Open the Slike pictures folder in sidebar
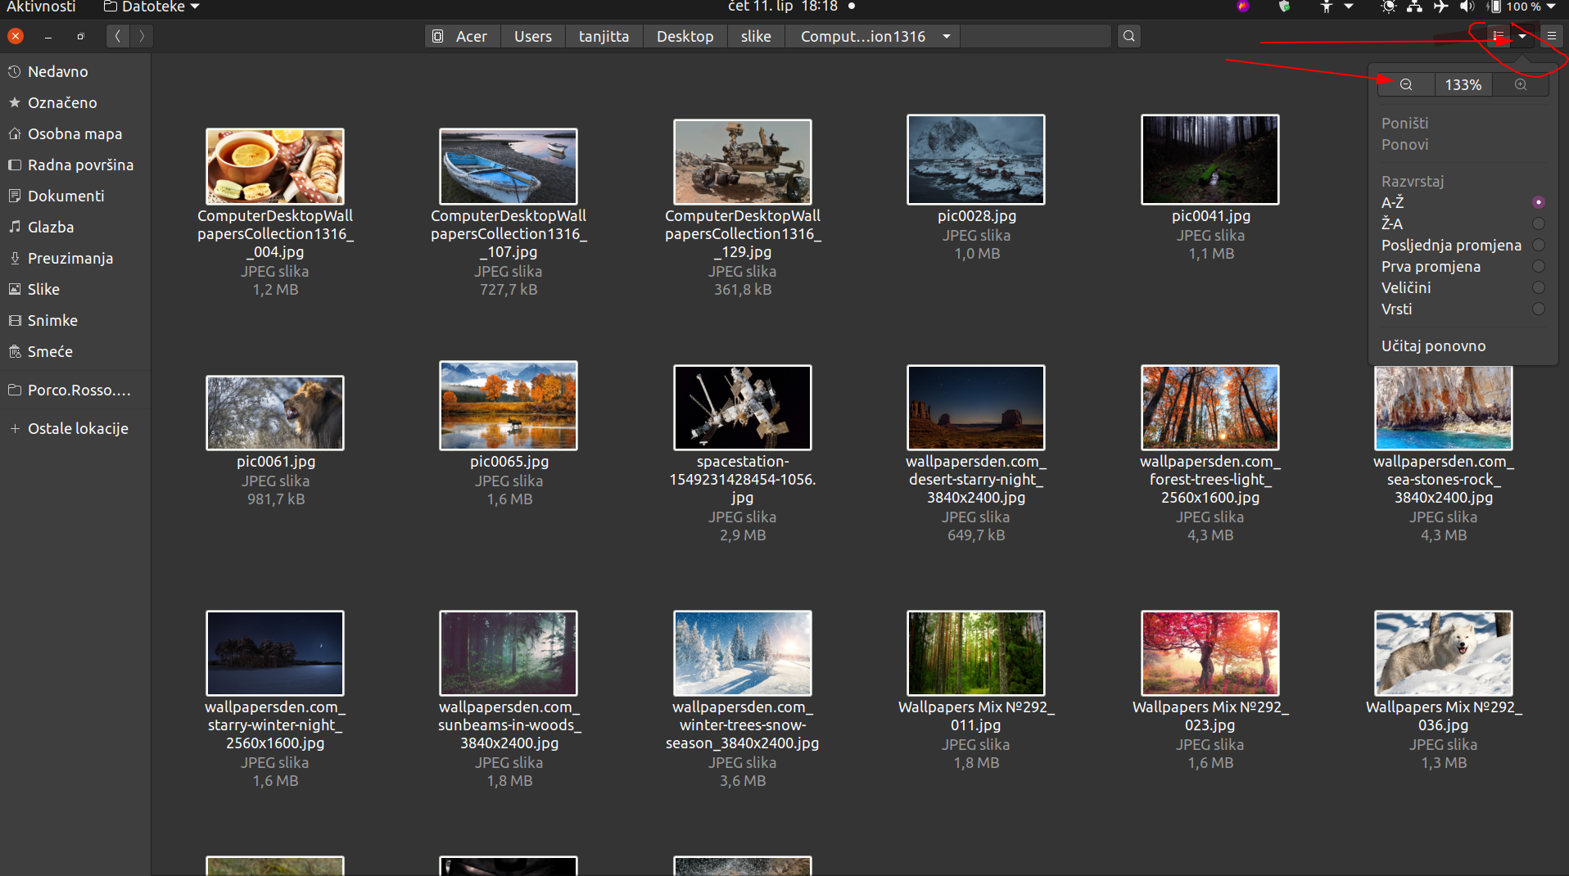The width and height of the screenshot is (1569, 876). tap(75, 289)
